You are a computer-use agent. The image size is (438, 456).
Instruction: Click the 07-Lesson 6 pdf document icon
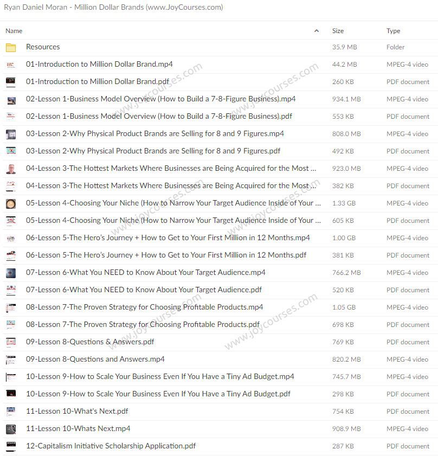11,290
